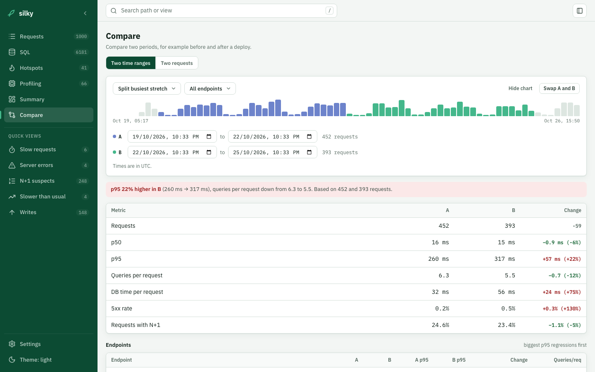The image size is (595, 372).
Task: Open Server errors via its warning triangle icon
Action: coord(12,165)
